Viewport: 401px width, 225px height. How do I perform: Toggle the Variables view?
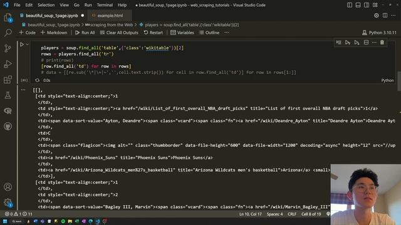click(182, 32)
